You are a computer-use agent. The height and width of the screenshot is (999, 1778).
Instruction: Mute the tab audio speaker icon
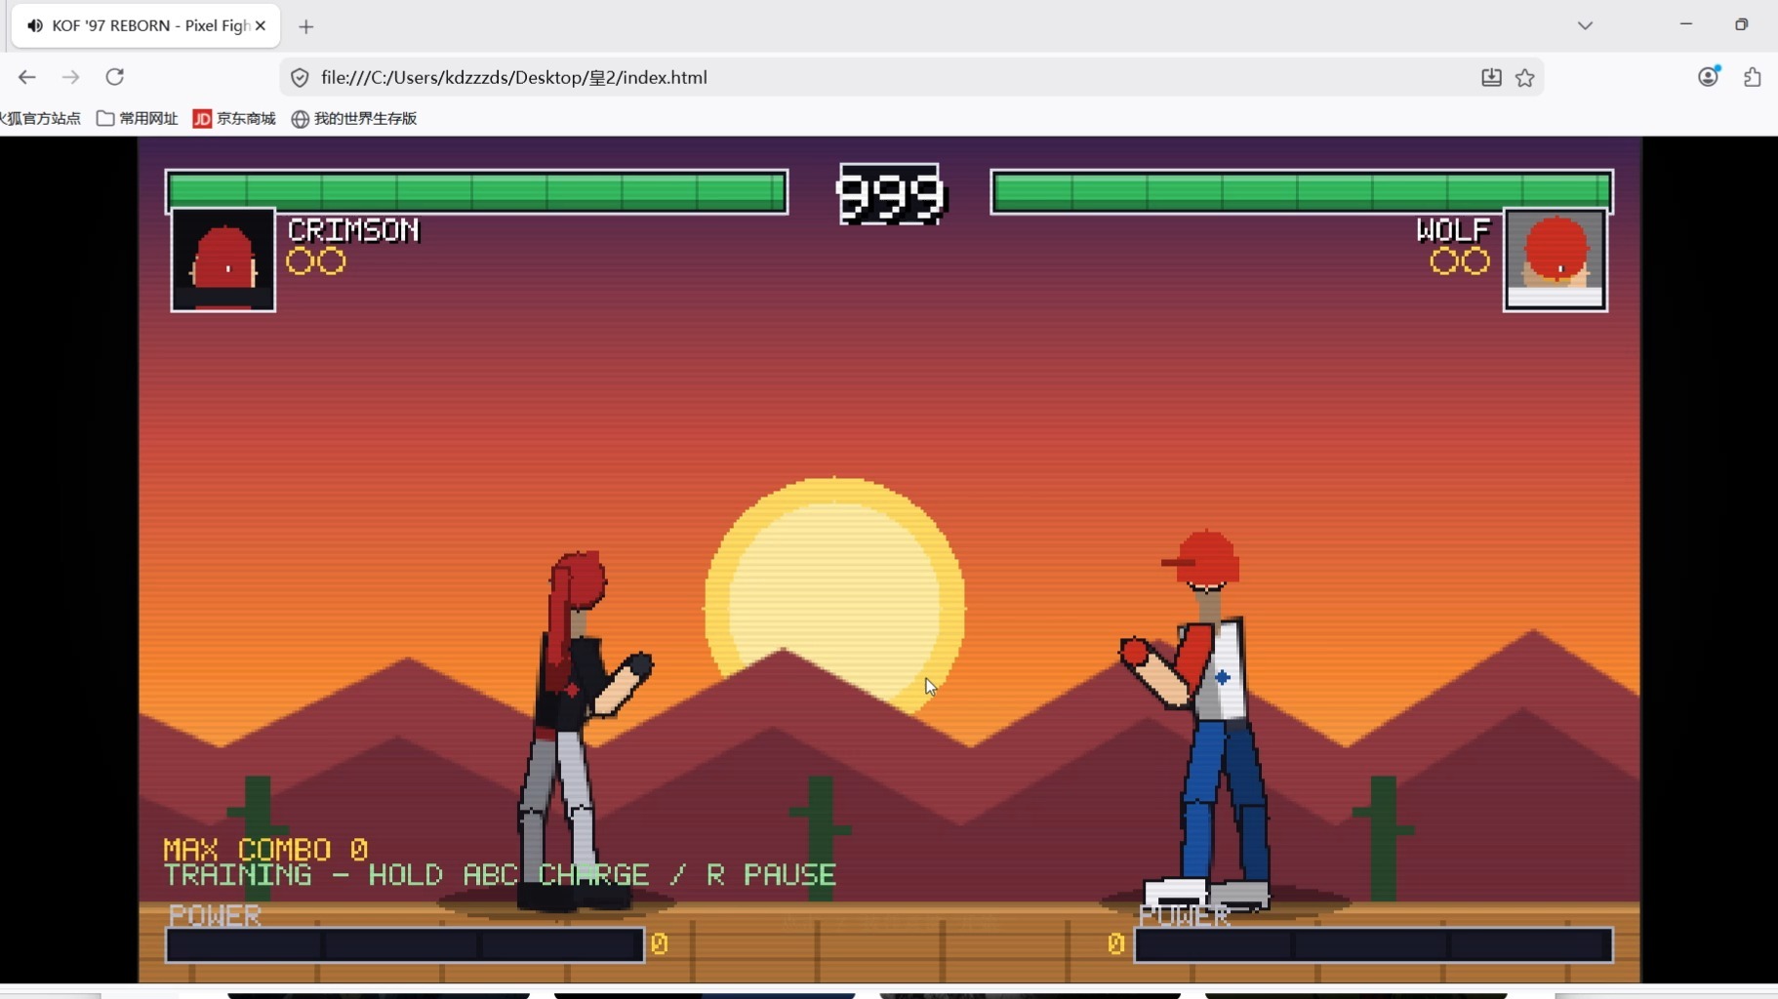[35, 25]
